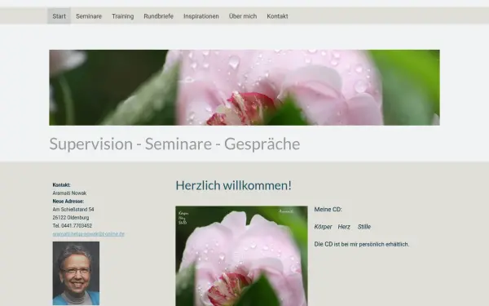Open the CD cover flower image

click(241, 256)
